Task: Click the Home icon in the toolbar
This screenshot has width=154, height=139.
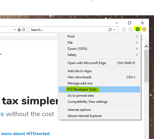Action: 124,29
